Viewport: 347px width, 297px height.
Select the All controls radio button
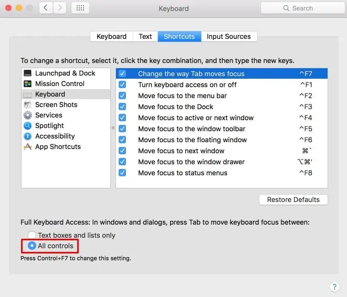click(33, 246)
